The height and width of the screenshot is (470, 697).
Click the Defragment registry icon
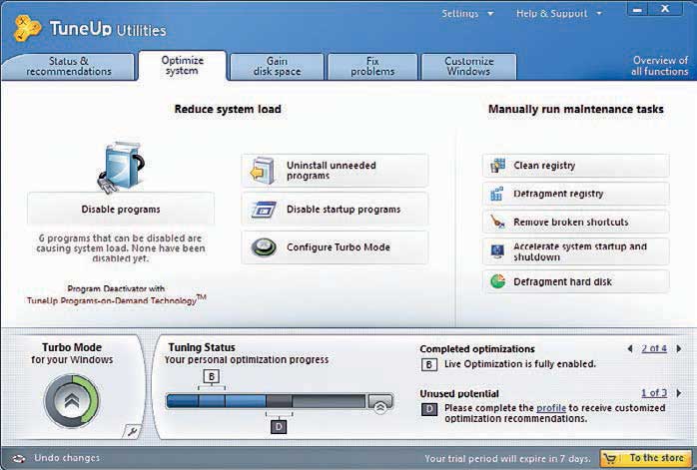497,194
